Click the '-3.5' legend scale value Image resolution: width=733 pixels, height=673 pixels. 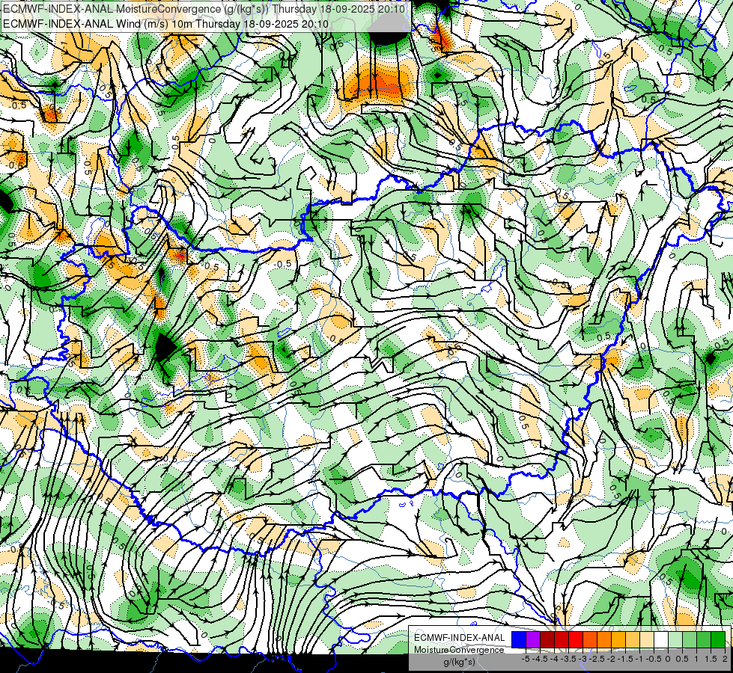568,659
